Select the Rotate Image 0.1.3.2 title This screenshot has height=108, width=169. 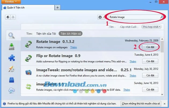[55, 42]
